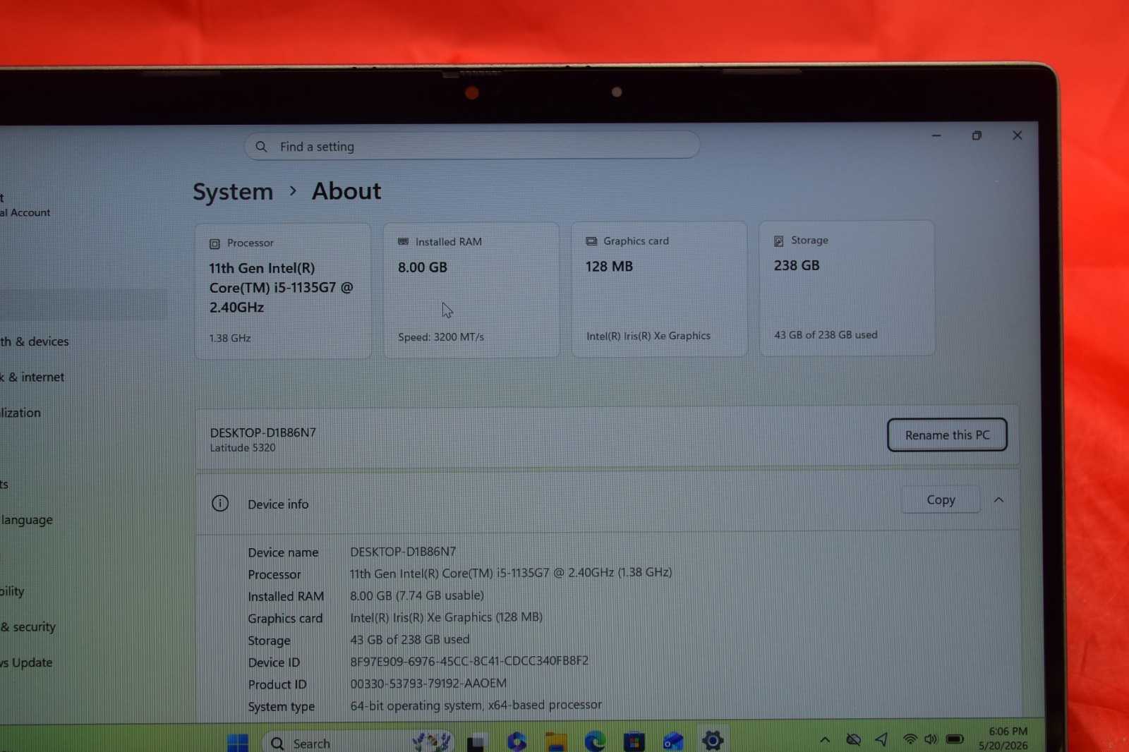Launch Microsoft Edge from taskbar

tap(595, 741)
